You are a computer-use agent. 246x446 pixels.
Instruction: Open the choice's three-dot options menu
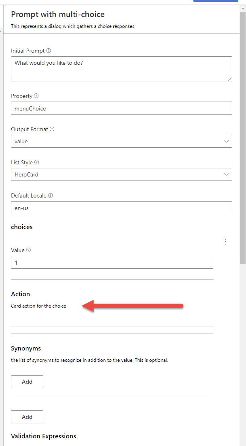pyautogui.click(x=226, y=242)
